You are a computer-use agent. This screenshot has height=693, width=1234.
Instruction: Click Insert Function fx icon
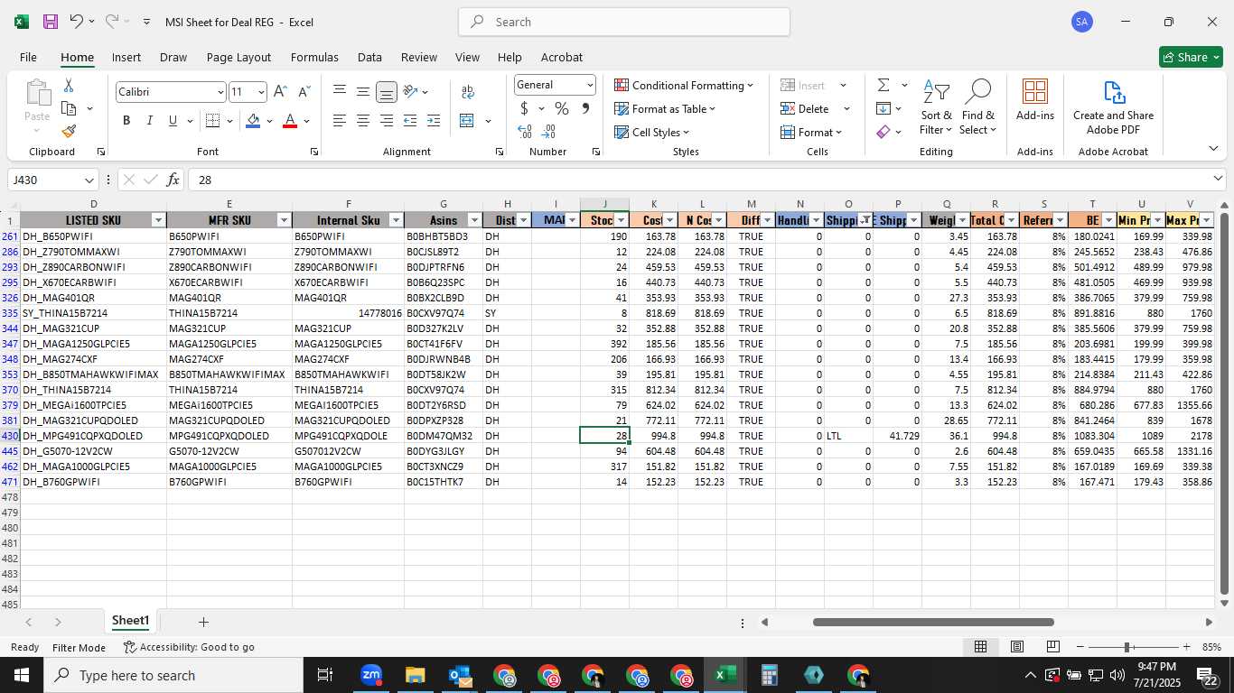pos(173,180)
